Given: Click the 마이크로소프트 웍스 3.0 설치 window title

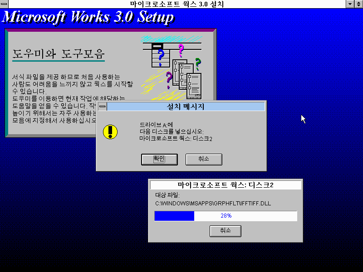Looking at the screenshot, I should [x=177, y=4].
